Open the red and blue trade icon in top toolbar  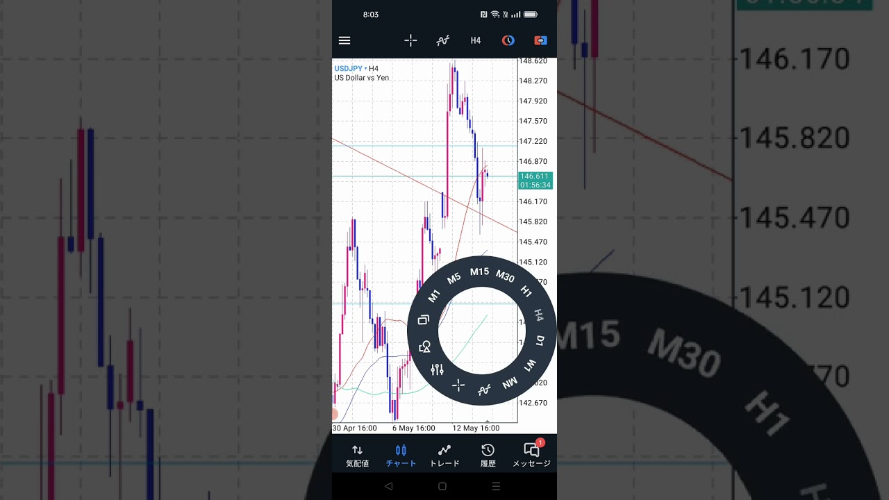click(540, 40)
